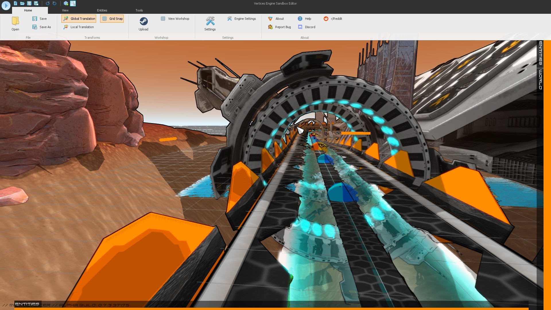This screenshot has height=310, width=551.
Task: Open the ENTITIES panel at the bottom left
Action: 27,304
